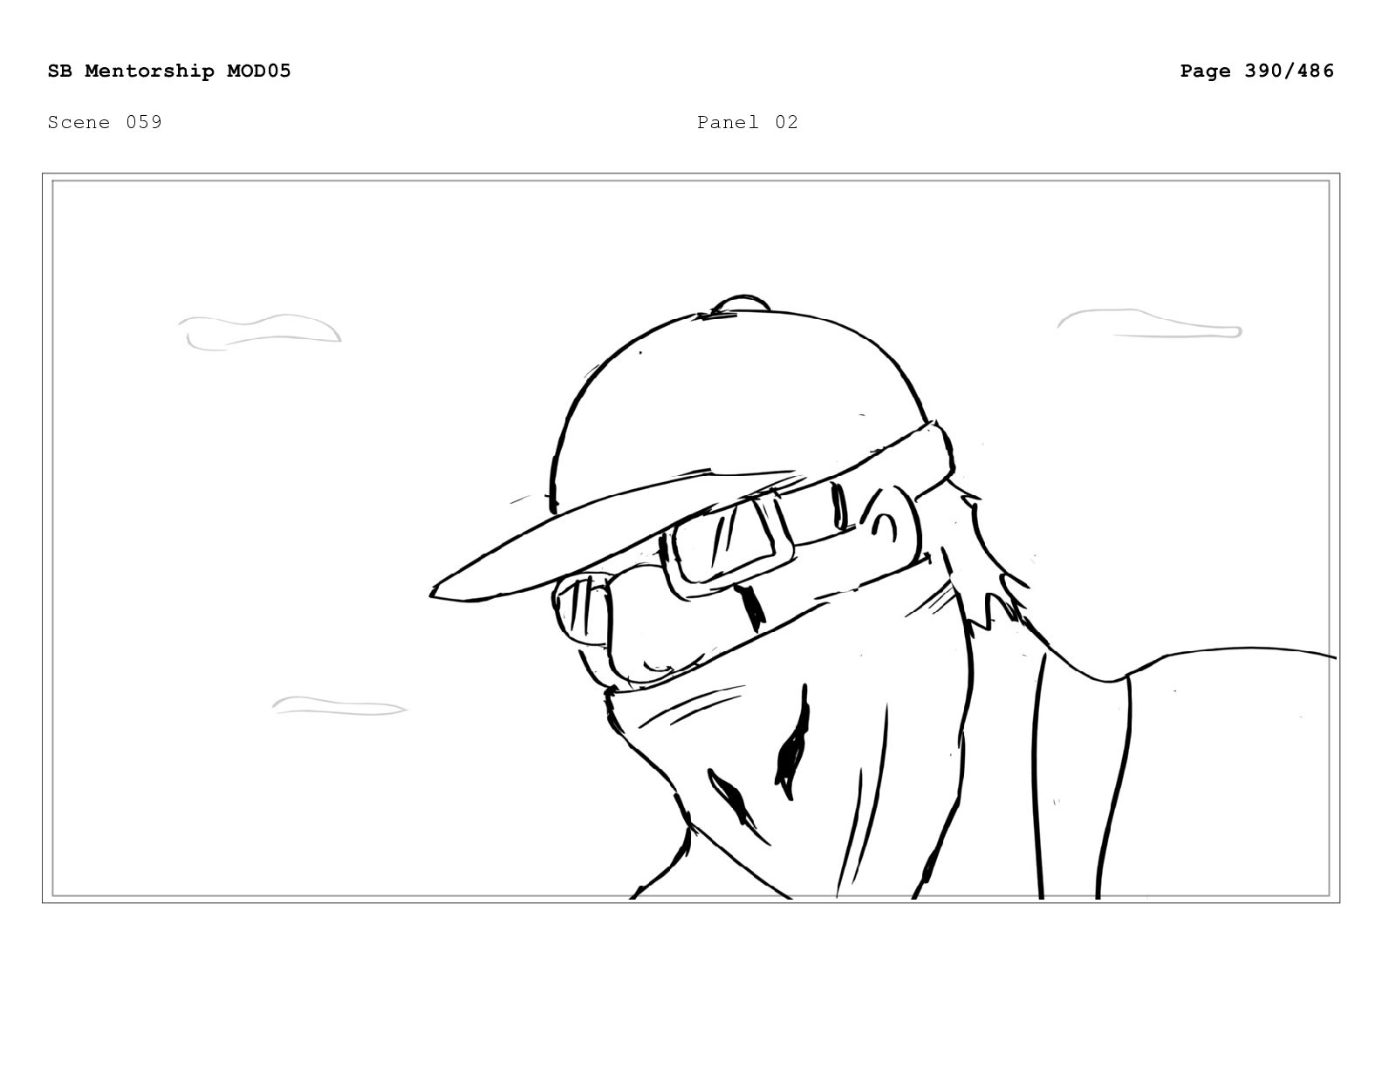Click the 'Panel 02' label
Image resolution: width=1382 pixels, height=1067 pixels.
coord(748,122)
